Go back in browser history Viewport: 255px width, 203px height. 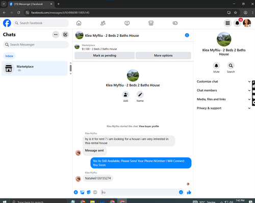point(5,13)
